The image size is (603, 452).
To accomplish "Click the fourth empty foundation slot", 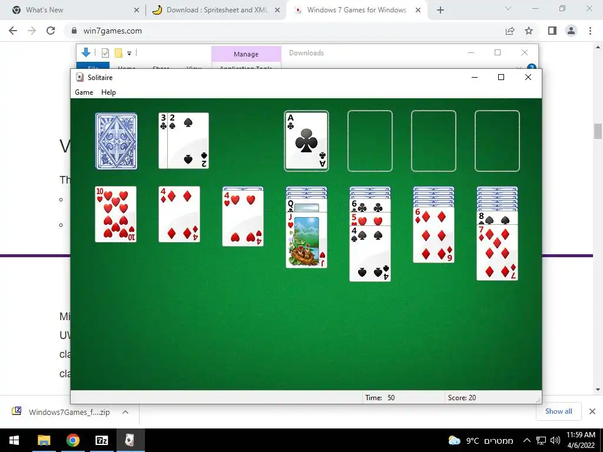I will 497,141.
